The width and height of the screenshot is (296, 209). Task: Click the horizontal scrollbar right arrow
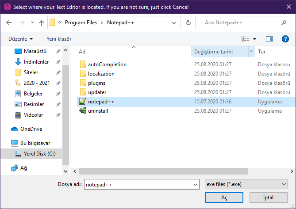coord(292,171)
